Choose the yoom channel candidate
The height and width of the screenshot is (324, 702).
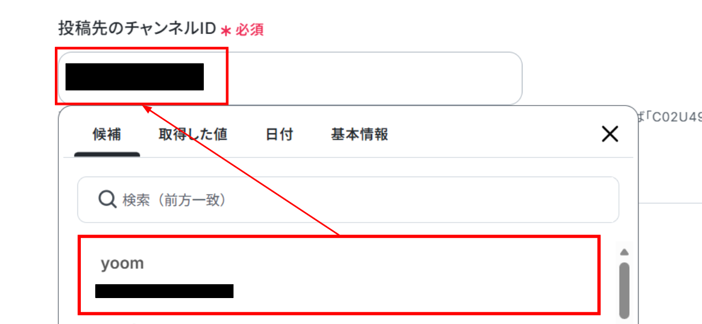coord(339,275)
